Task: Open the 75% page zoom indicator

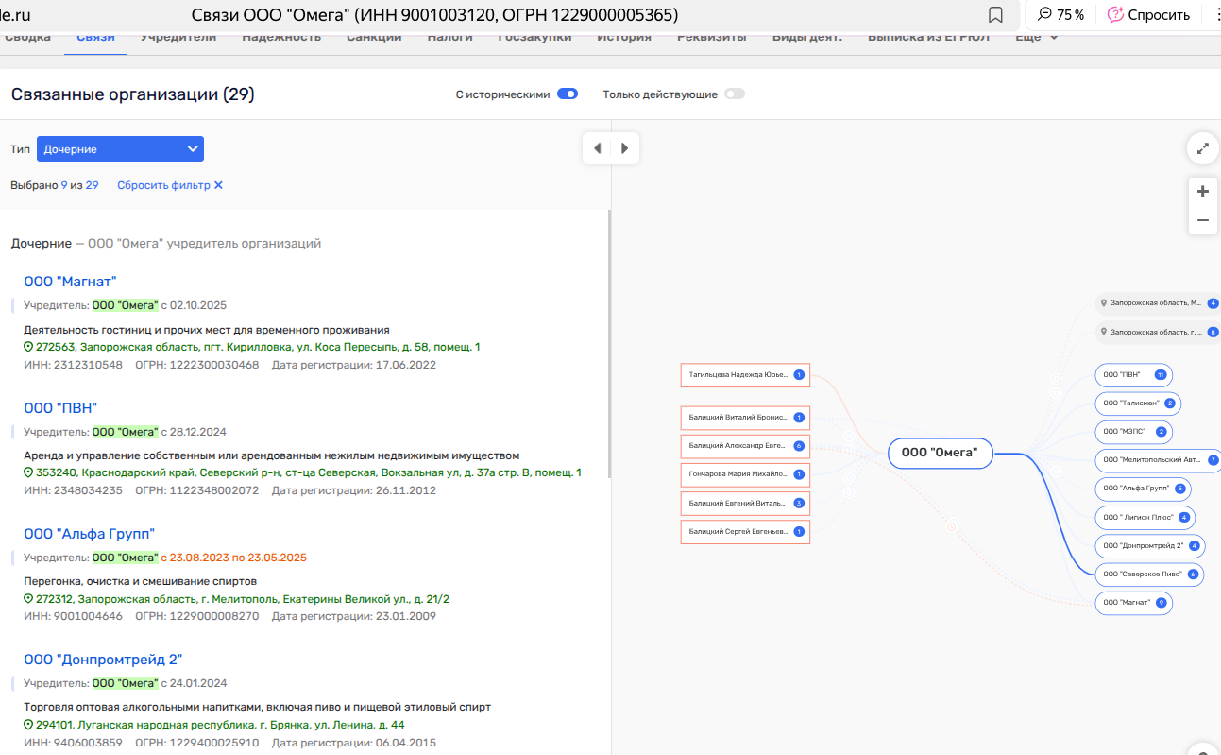Action: click(x=1060, y=15)
